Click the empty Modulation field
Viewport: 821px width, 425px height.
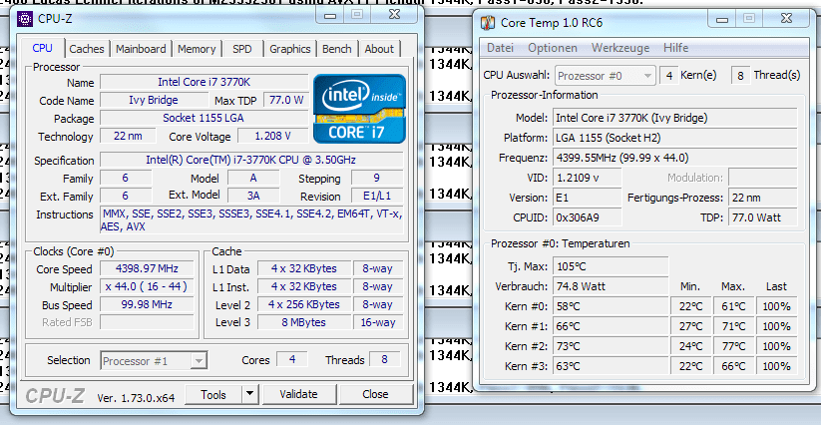click(x=763, y=178)
